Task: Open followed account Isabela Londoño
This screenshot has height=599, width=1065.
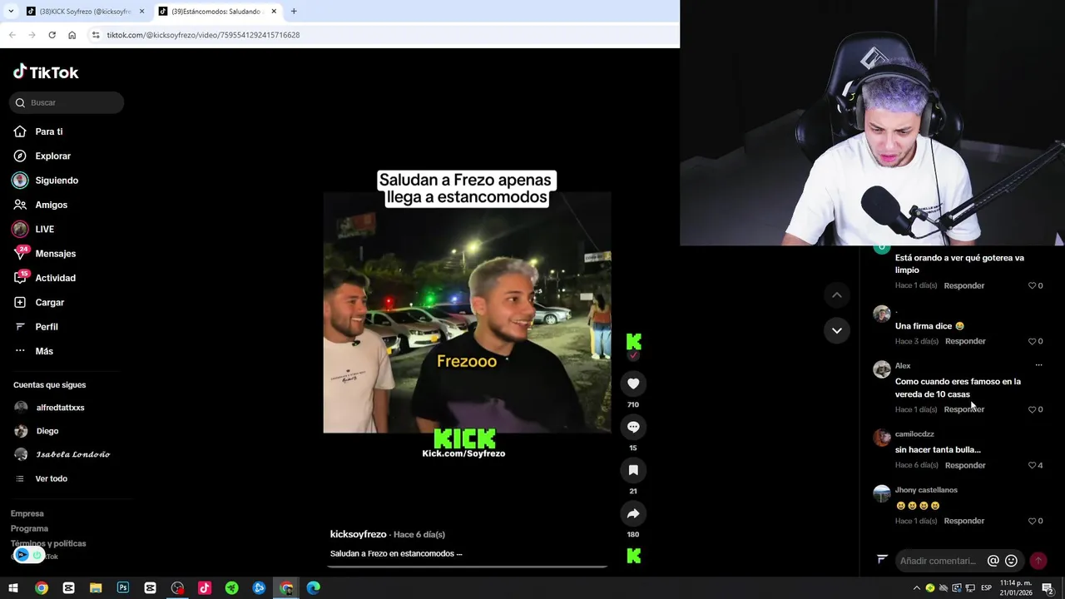Action: click(x=62, y=454)
